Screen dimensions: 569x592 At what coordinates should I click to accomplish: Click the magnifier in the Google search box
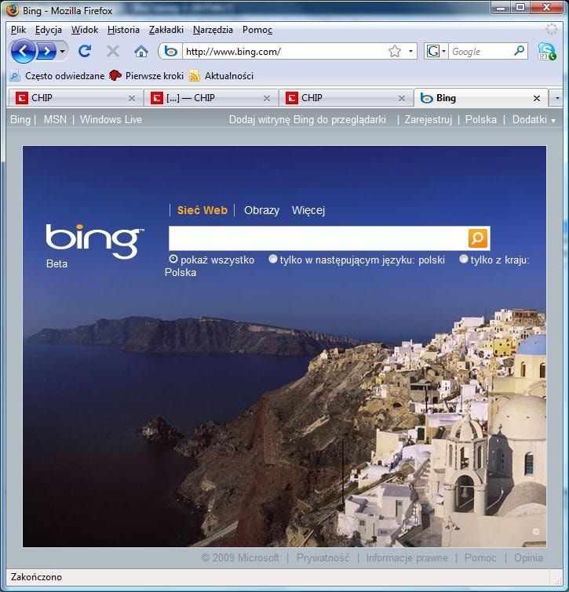point(519,51)
